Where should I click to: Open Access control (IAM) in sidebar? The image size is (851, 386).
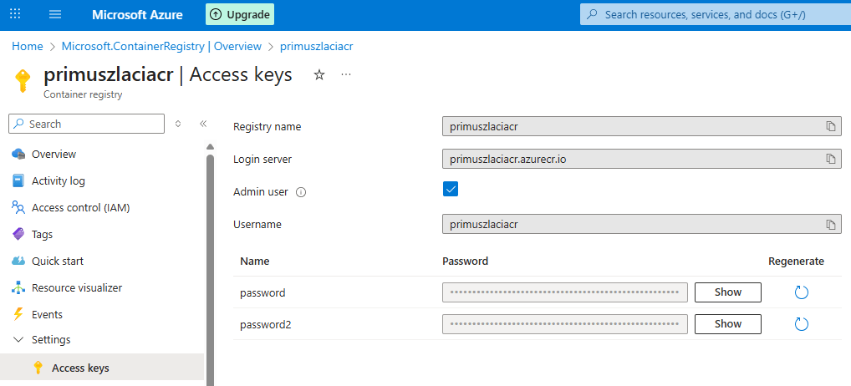(x=80, y=208)
